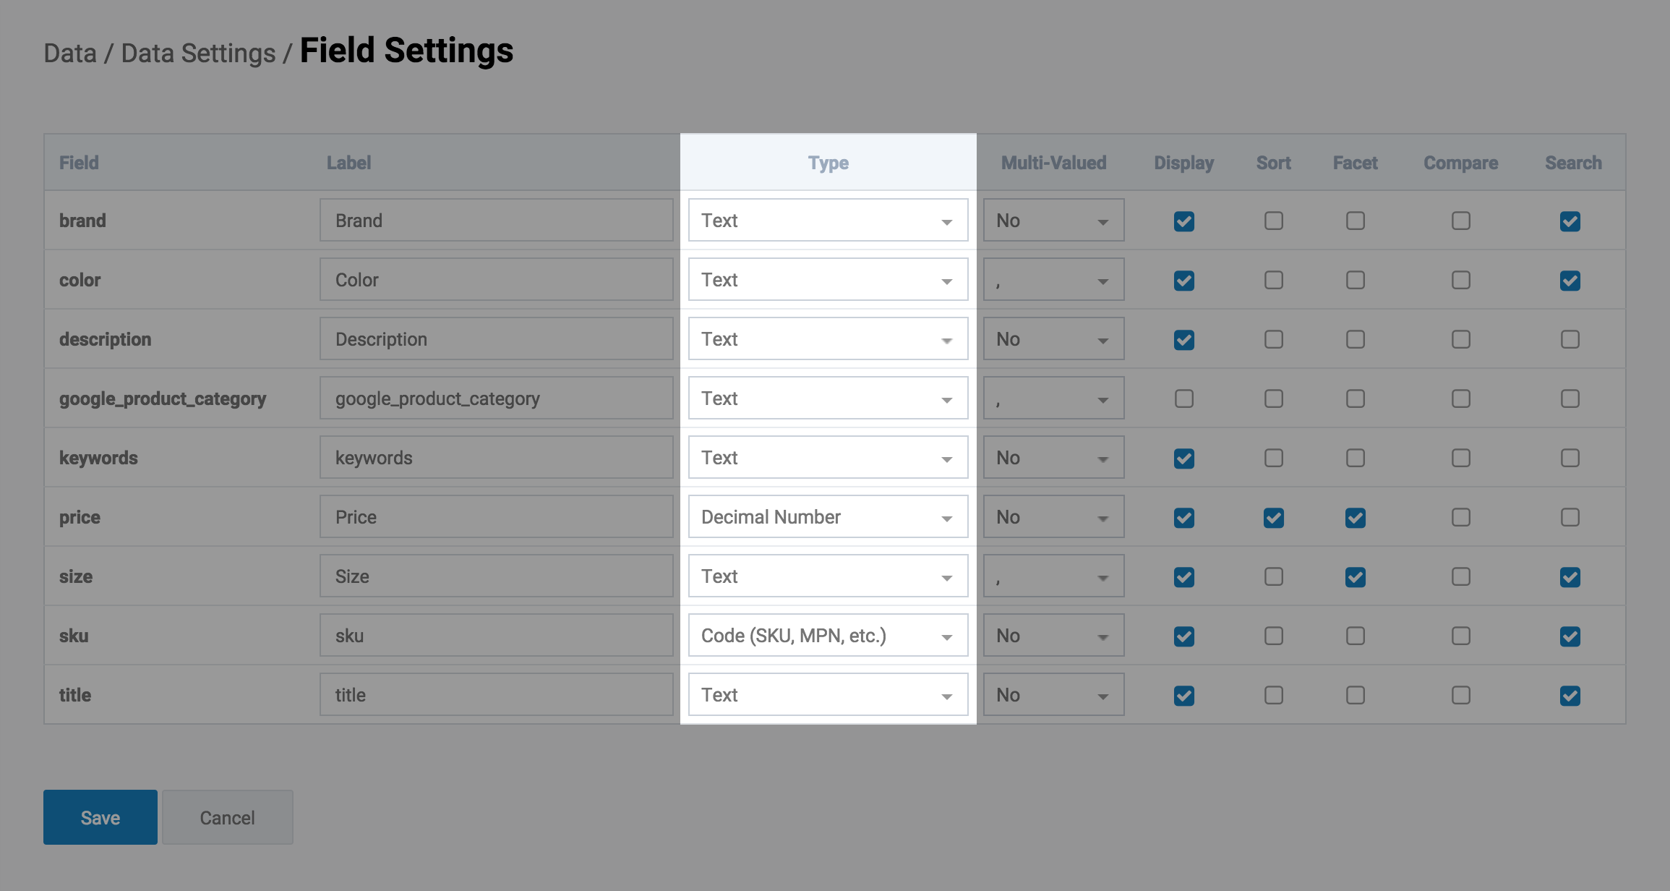Change Type dropdown for keywords field
The image size is (1670, 891).
click(x=828, y=458)
